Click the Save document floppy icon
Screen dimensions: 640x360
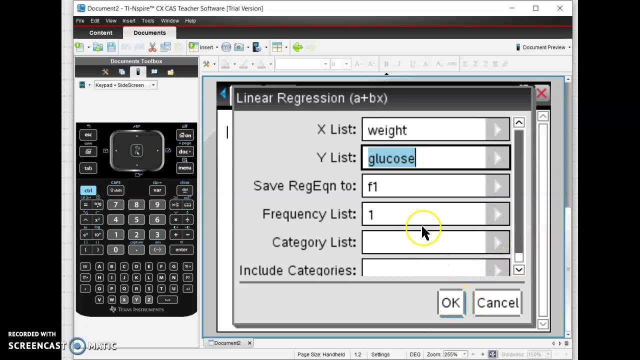pyautogui.click(x=111, y=47)
